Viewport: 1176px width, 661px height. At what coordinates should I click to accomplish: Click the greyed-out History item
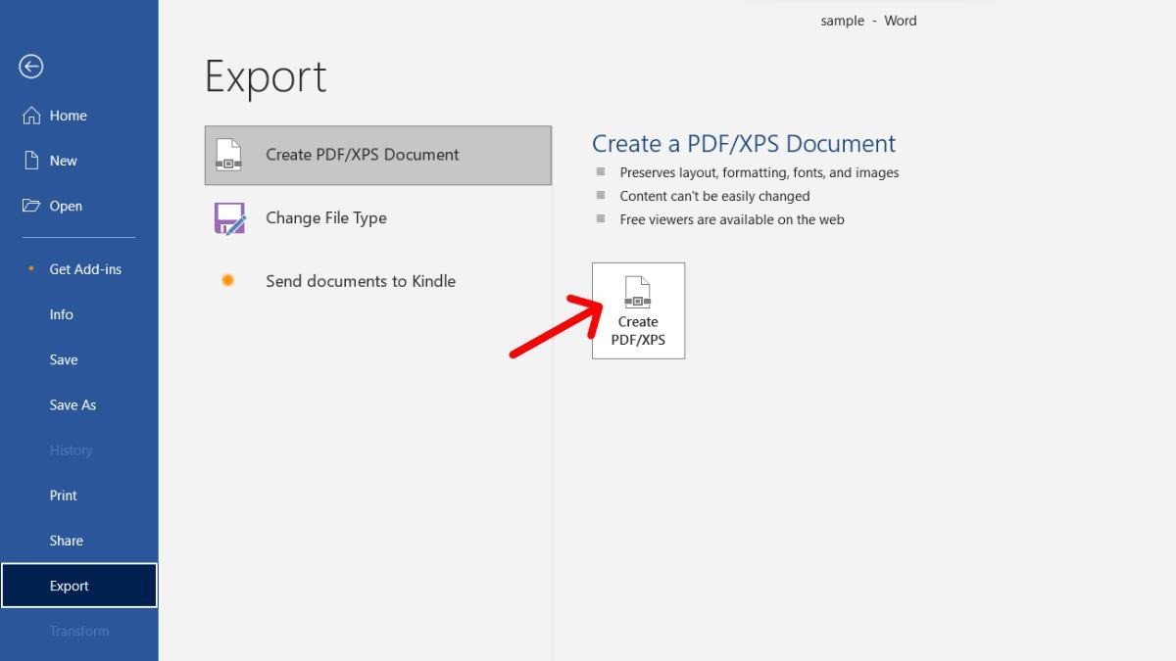point(71,450)
